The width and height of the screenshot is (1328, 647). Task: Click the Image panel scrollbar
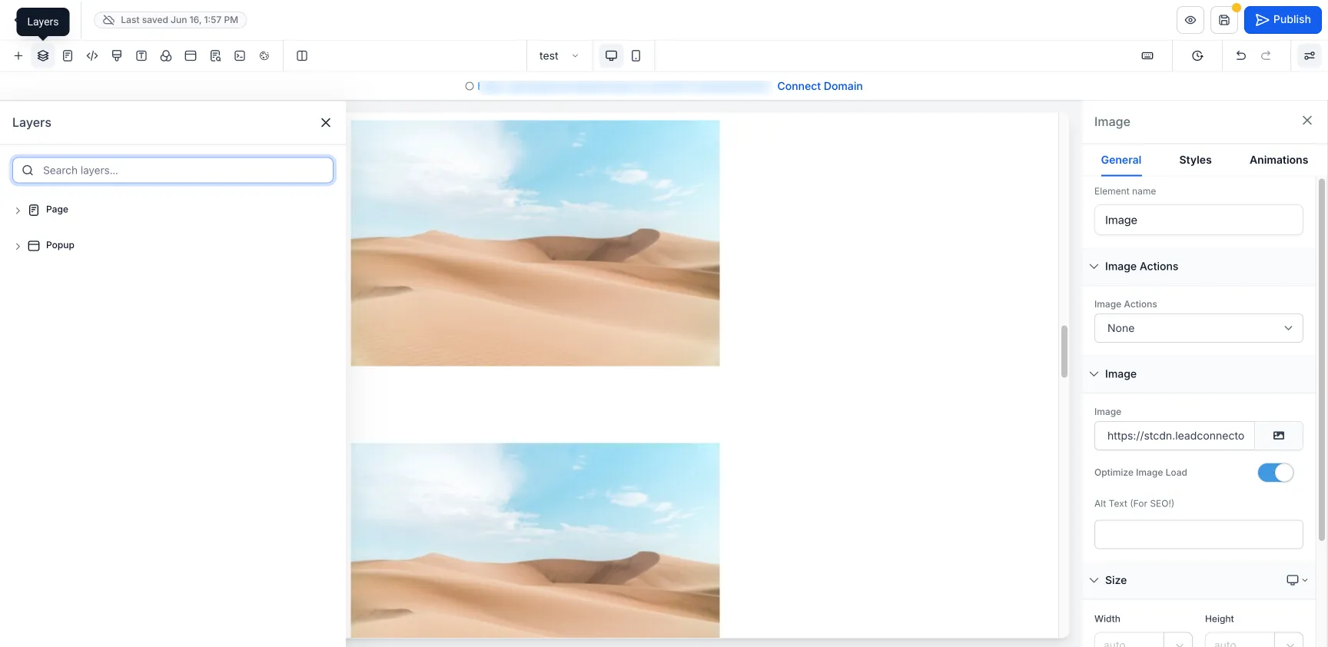1322,360
